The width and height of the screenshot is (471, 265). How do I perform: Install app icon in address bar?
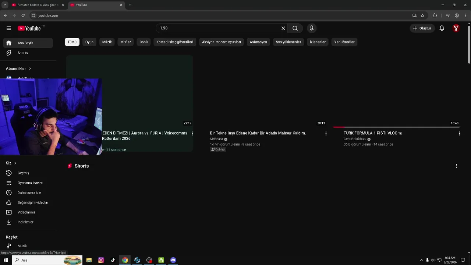pyautogui.click(x=414, y=15)
